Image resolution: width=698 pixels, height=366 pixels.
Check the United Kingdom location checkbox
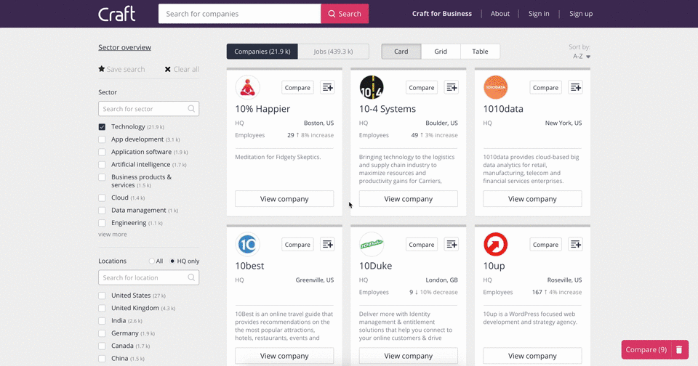pos(102,308)
